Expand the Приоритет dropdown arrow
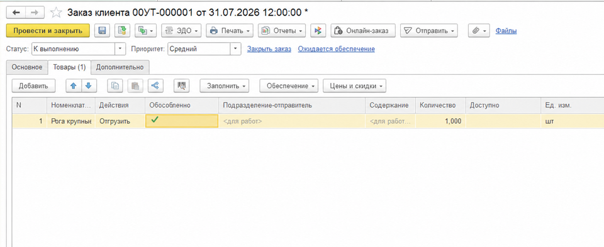604x247 pixels. point(235,49)
